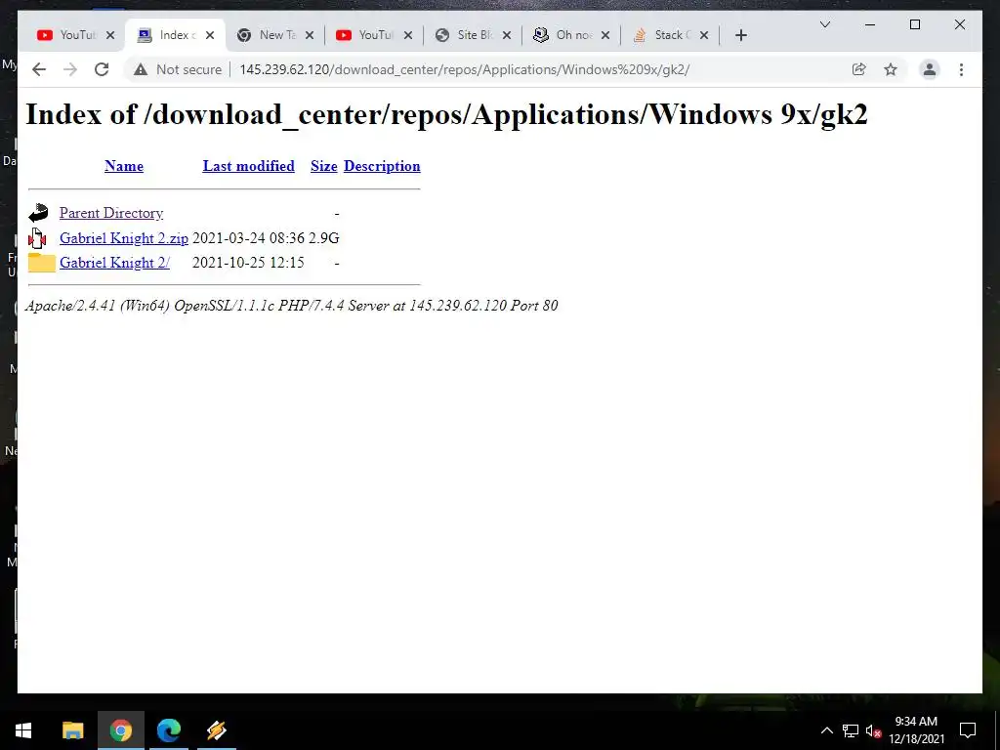
Task: Click the Chrome icon in the taskbar
Action: click(120, 730)
